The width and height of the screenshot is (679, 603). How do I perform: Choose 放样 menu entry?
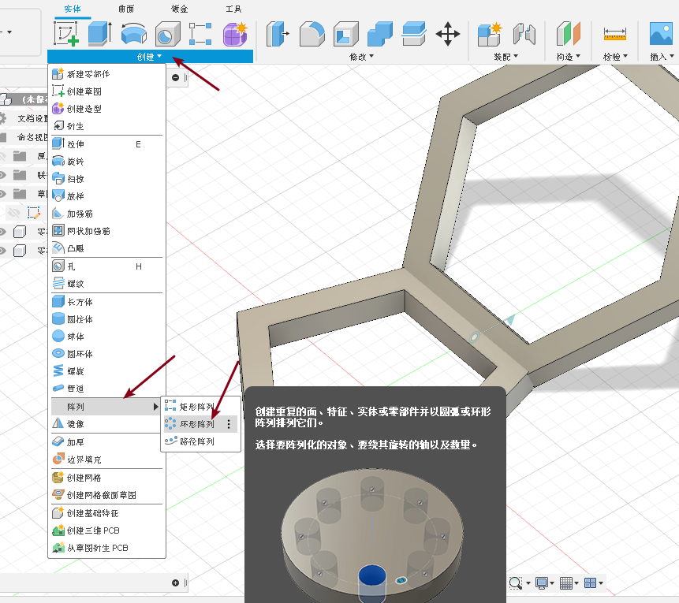[107, 196]
